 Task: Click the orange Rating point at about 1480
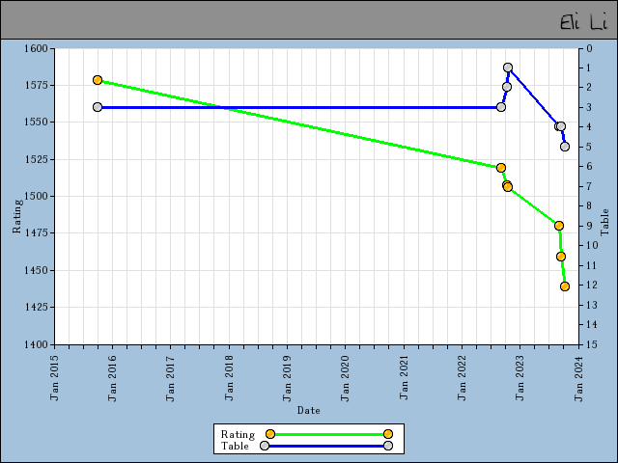tap(559, 226)
